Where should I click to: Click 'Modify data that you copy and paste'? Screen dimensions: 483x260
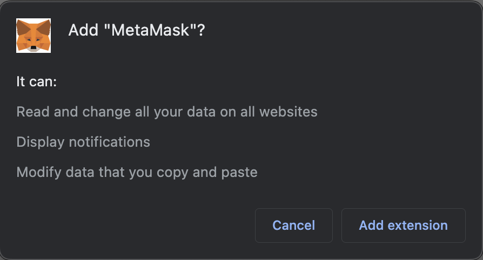[x=137, y=173]
